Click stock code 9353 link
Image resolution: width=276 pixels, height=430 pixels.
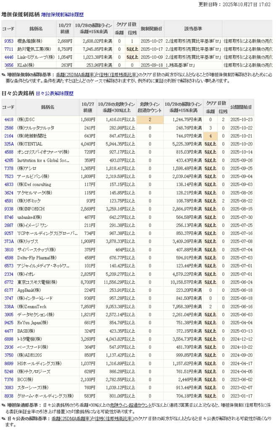(x=8, y=41)
